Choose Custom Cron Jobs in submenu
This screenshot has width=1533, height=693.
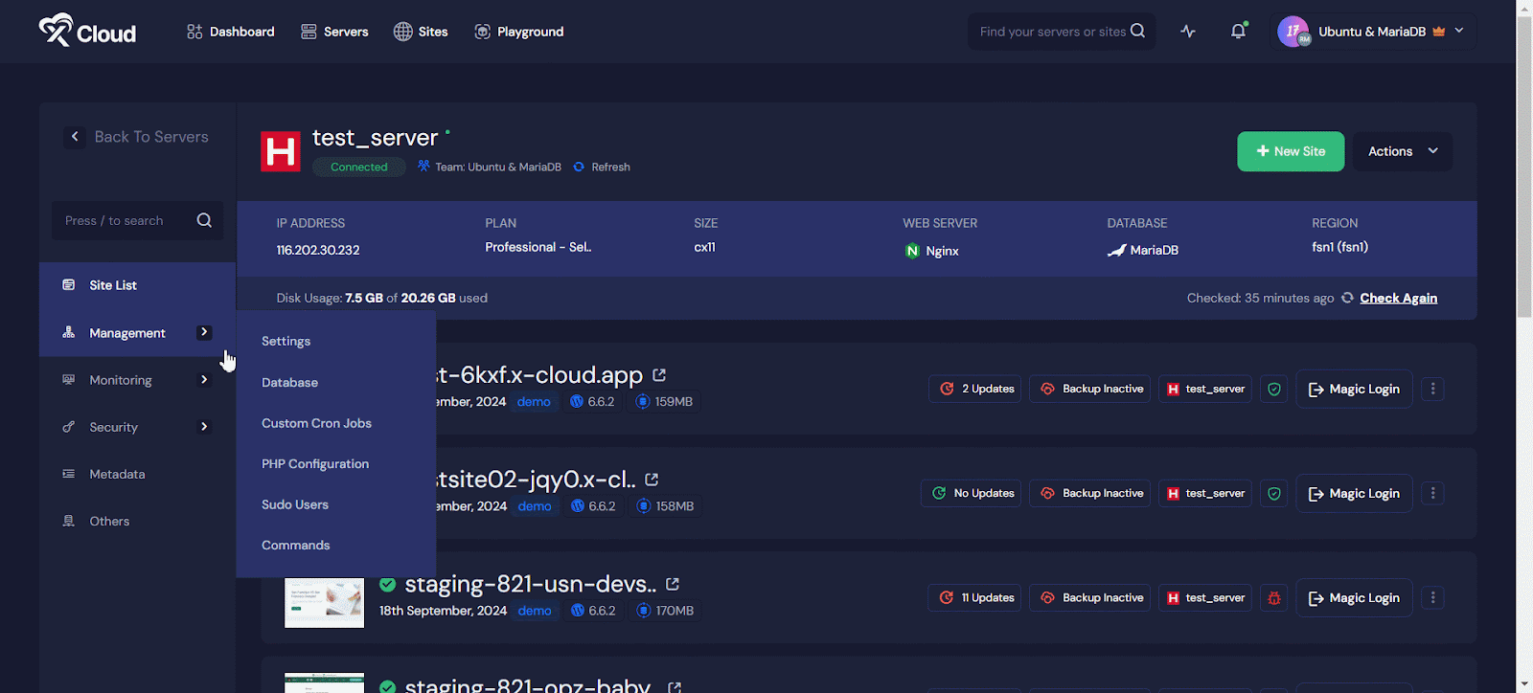point(316,423)
